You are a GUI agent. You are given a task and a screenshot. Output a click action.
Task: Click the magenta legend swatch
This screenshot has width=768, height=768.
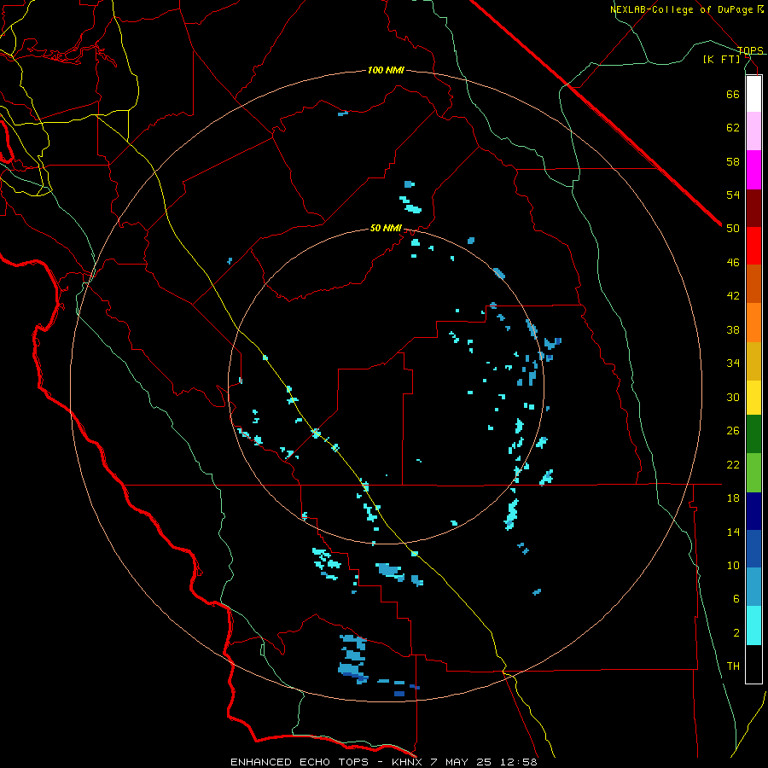click(x=753, y=170)
